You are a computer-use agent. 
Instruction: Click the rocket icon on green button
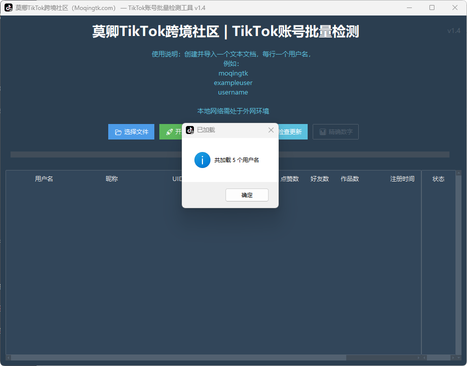click(x=169, y=132)
